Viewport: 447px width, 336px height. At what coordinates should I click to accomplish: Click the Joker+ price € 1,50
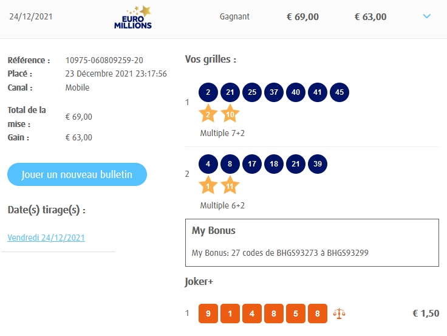pyautogui.click(x=425, y=314)
